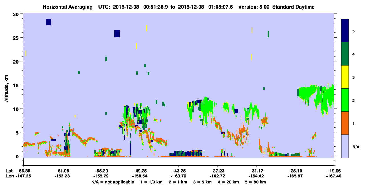Click latitude value -55.20
Screen dimensions: 371x190
(101, 171)
